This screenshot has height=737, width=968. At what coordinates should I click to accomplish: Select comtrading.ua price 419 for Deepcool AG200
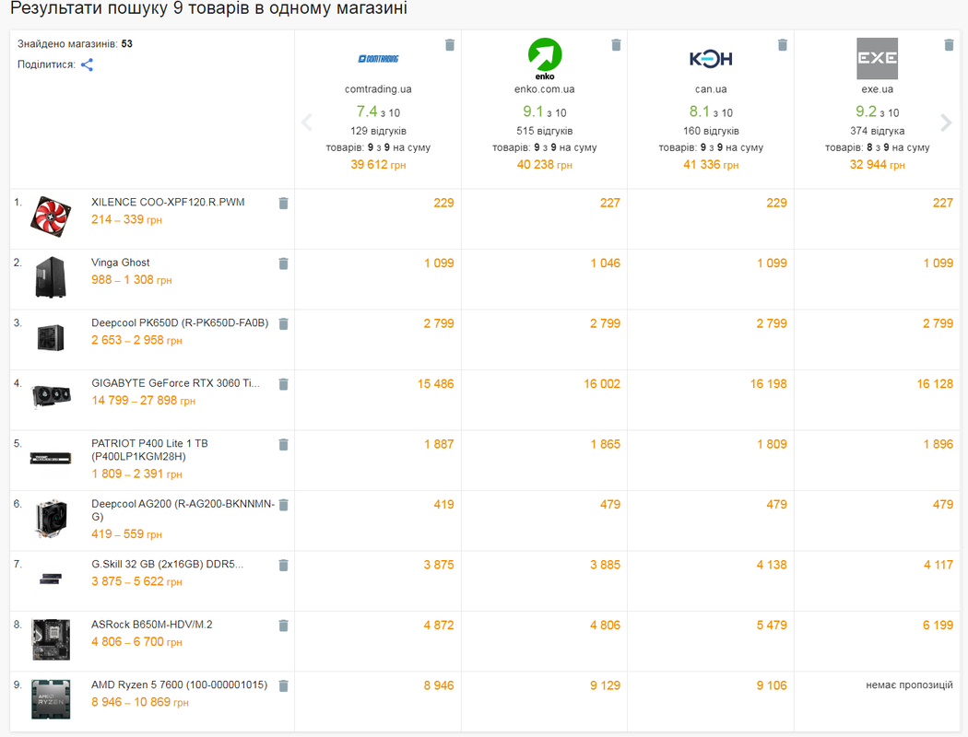[x=443, y=505]
